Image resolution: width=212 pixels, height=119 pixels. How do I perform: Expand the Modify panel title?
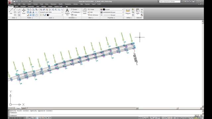point(30,18)
